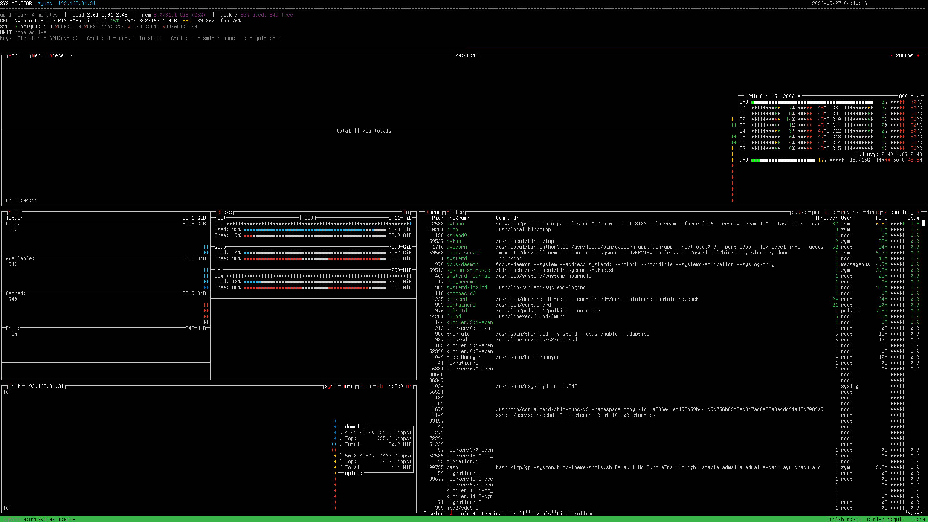This screenshot has width=928, height=522.
Task: Enable process tree view
Action: [x=873, y=212]
